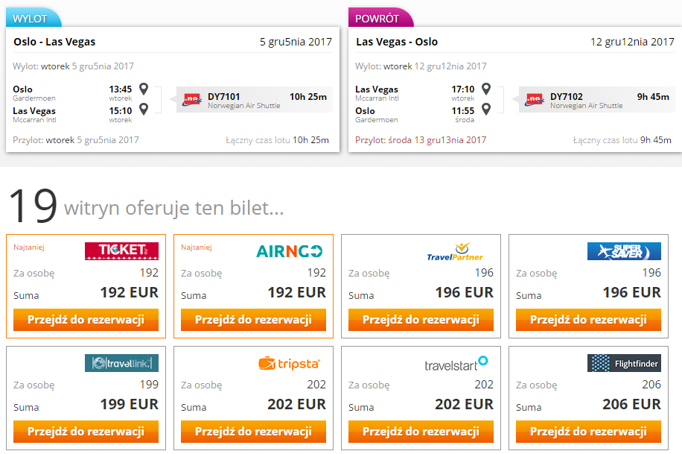This screenshot has height=454, width=682.
Task: Click map pin next to Las Vegas 17:10 departure
Action: [x=486, y=89]
